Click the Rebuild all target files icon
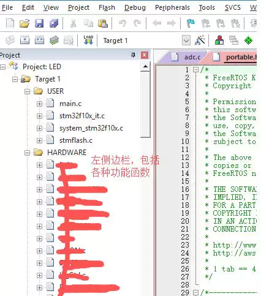Viewport: 261px width, 296px height. (39, 40)
